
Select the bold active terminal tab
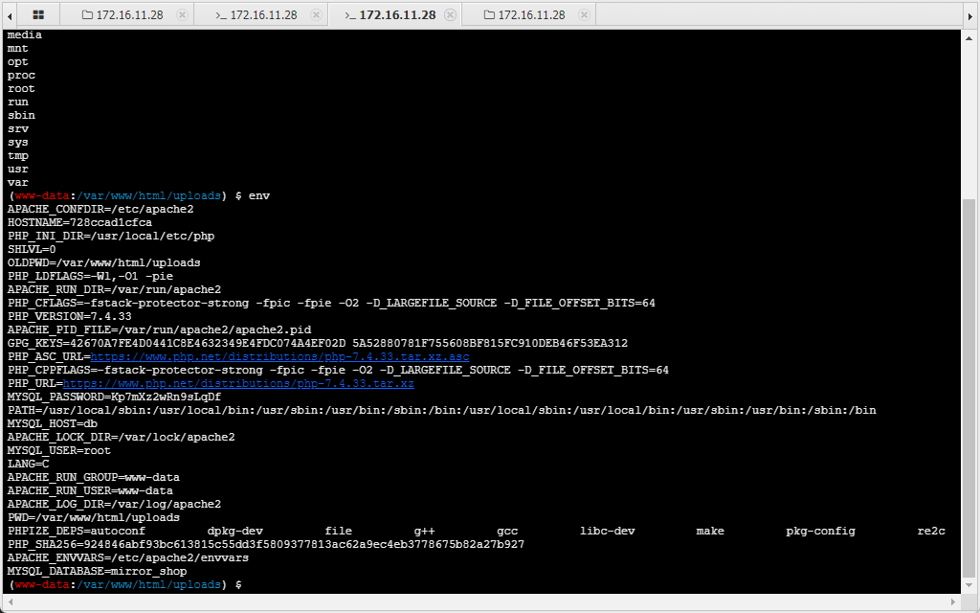(390, 15)
